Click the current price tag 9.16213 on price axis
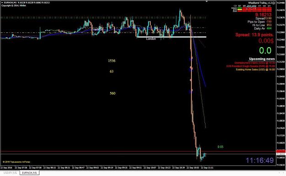 281,154
